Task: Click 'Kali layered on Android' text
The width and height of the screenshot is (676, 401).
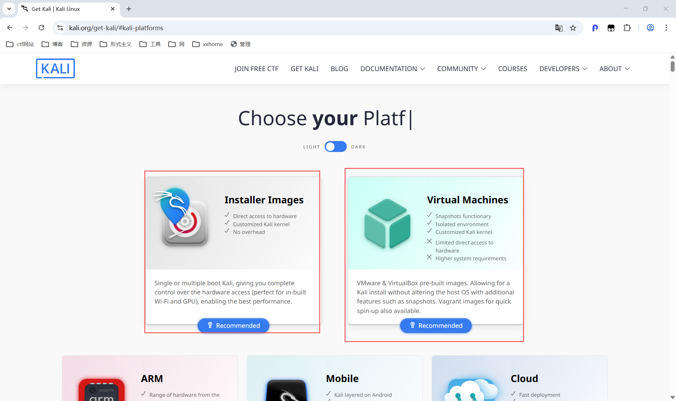Action: coord(363,395)
